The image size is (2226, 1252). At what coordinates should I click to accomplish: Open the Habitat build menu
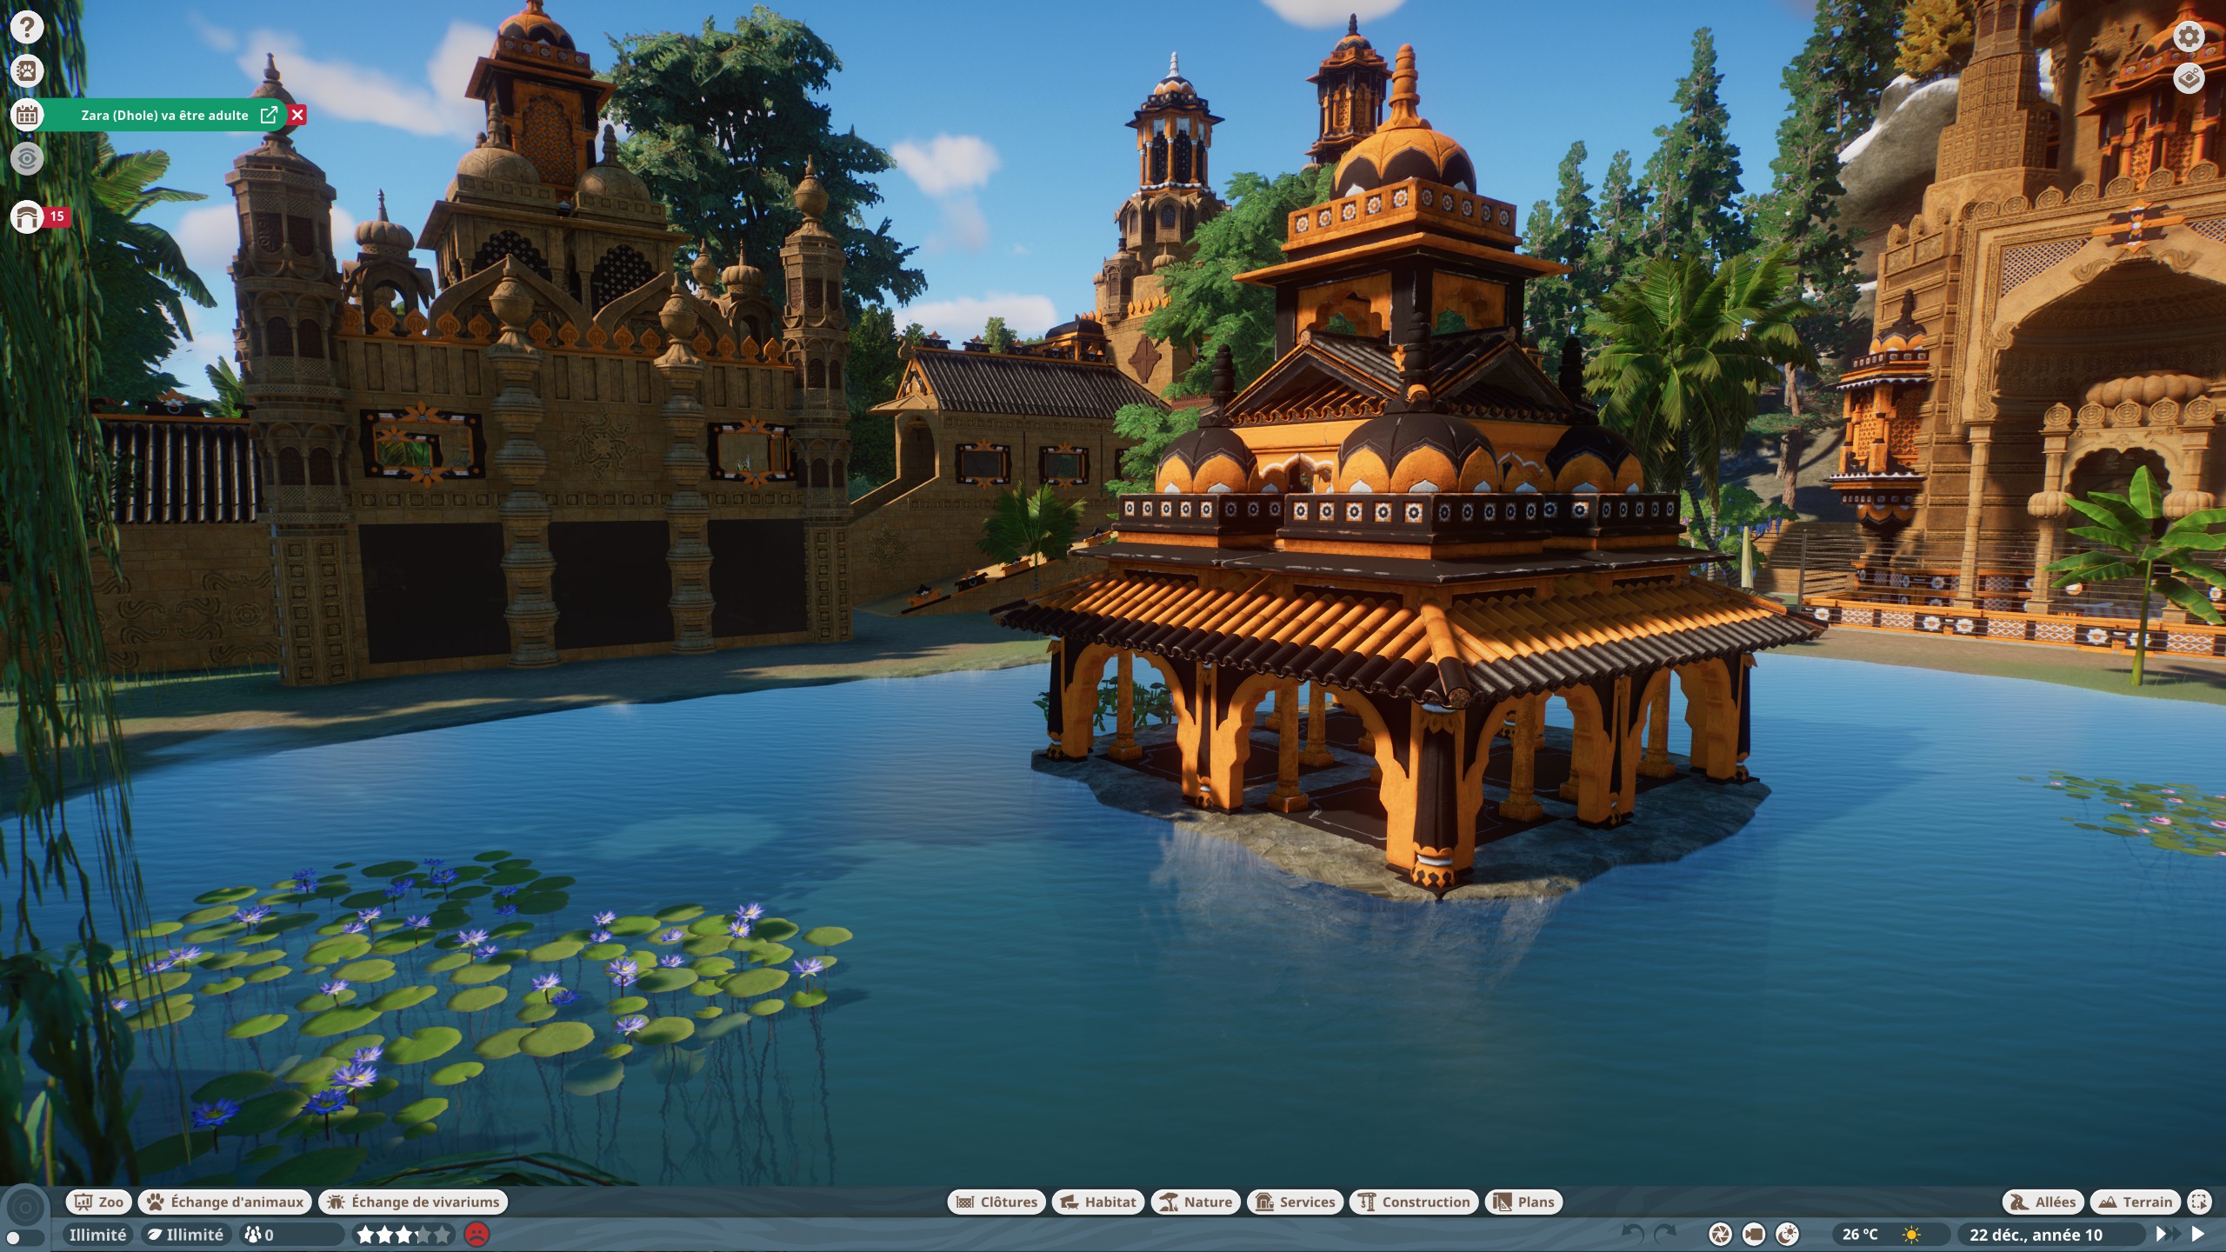1098,1202
